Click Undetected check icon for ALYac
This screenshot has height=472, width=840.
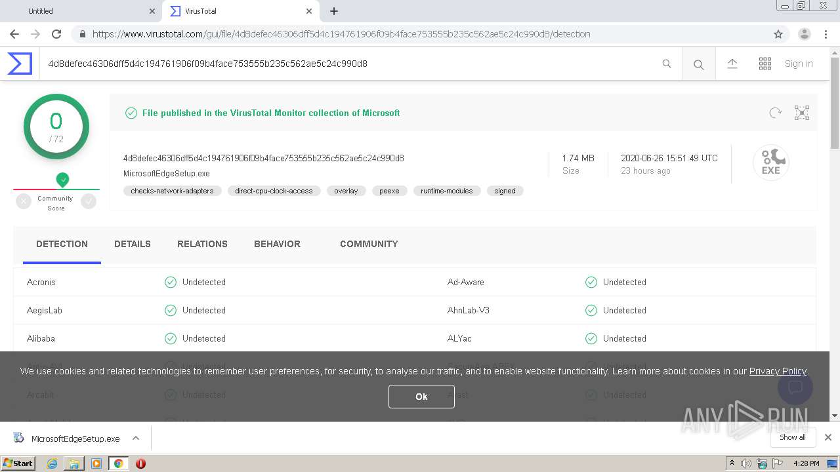[591, 338]
